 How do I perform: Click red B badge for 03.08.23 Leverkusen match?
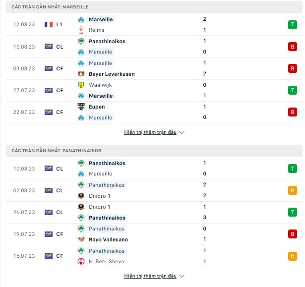pos(293,68)
